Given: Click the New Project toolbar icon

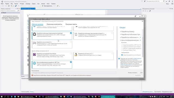Looking at the screenshot, I should [9, 6].
